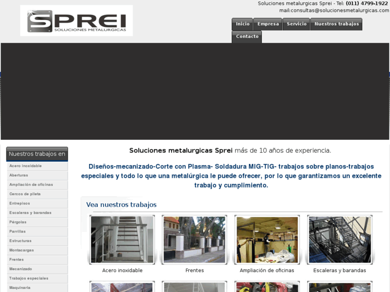
Task: Open the Acero inoxidable staircase thumbnail
Action: coord(122,239)
